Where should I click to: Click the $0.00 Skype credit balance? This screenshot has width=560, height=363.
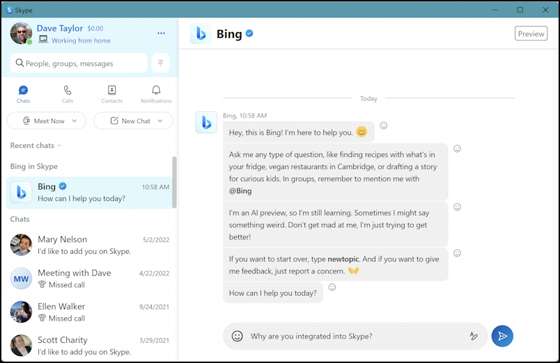click(95, 29)
